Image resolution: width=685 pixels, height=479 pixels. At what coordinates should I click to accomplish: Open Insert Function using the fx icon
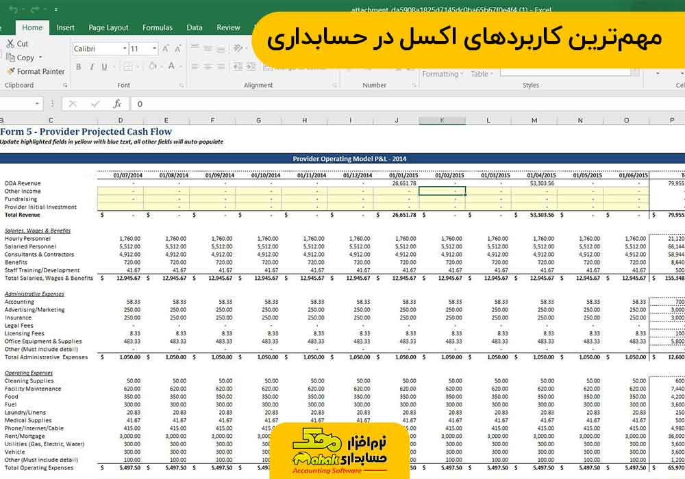point(117,104)
